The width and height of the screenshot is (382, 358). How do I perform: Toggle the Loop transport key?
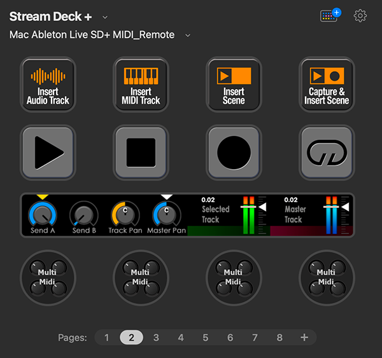click(x=327, y=153)
